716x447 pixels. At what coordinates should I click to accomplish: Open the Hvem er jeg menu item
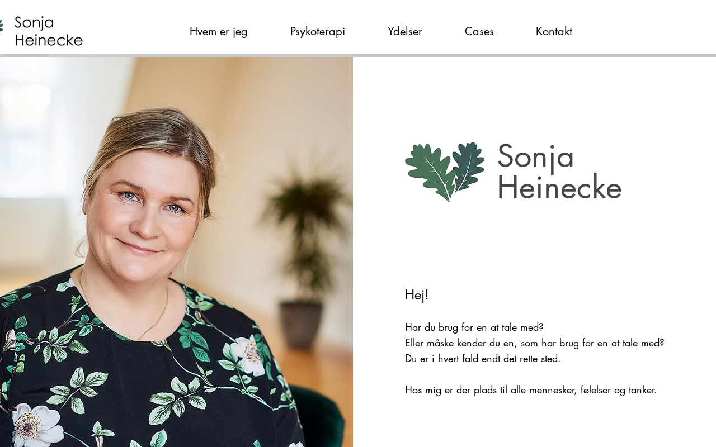point(218,31)
